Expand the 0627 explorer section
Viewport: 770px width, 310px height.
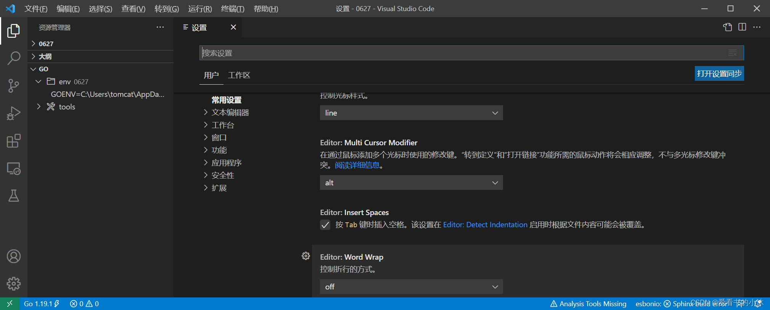(101, 44)
